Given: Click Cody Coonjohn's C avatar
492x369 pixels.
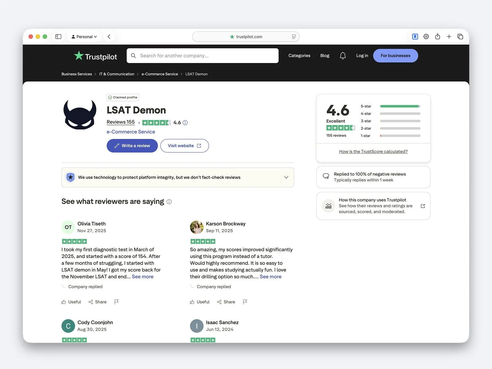Looking at the screenshot, I should 68,326.
